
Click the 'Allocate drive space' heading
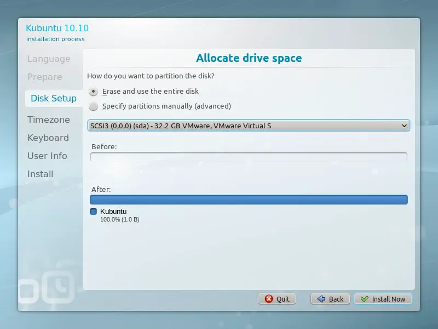[249, 58]
